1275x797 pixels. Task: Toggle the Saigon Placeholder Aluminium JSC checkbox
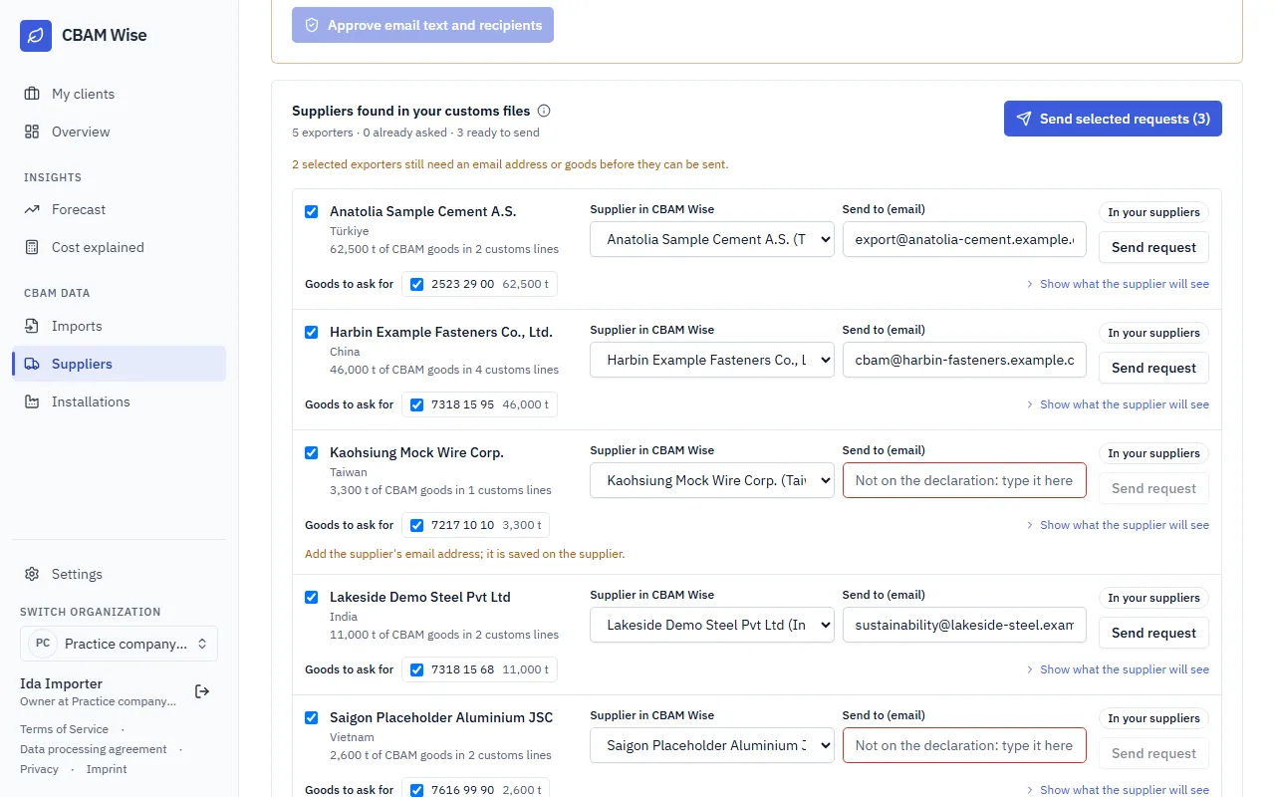[312, 717]
